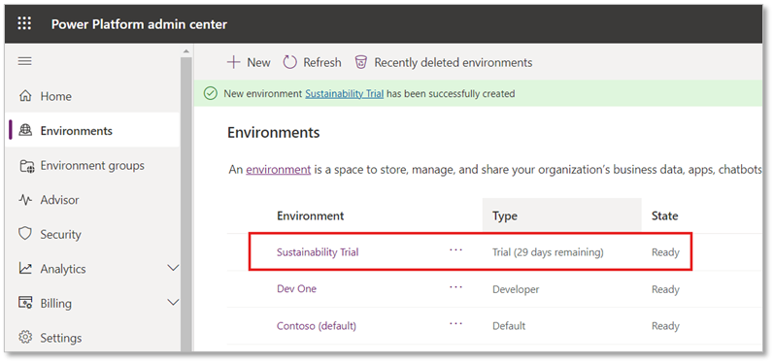Click the Home house icon

pyautogui.click(x=24, y=96)
